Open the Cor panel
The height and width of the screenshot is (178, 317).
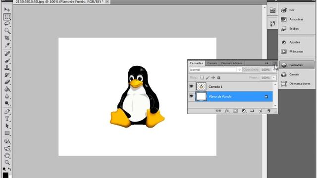(297, 10)
